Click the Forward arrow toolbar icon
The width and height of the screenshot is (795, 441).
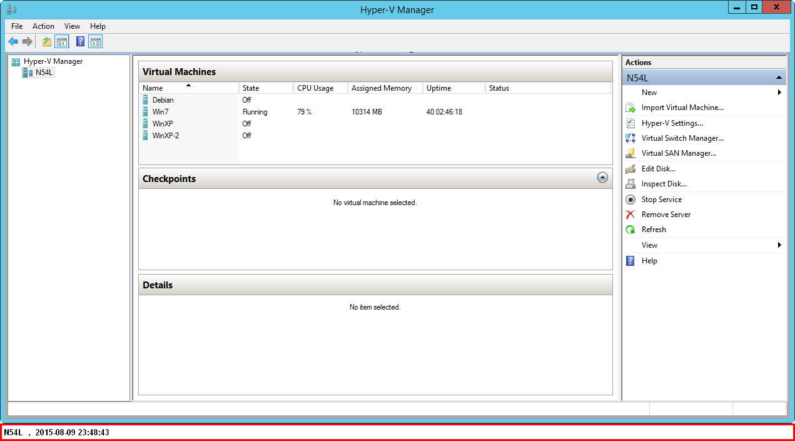click(x=28, y=42)
